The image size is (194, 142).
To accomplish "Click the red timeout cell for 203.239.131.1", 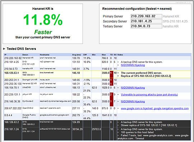I will point(111,96).
